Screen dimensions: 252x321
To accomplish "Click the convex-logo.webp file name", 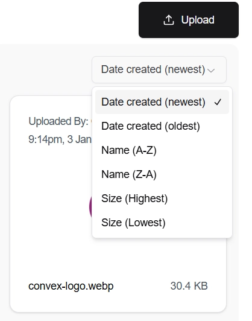I will point(71,286).
